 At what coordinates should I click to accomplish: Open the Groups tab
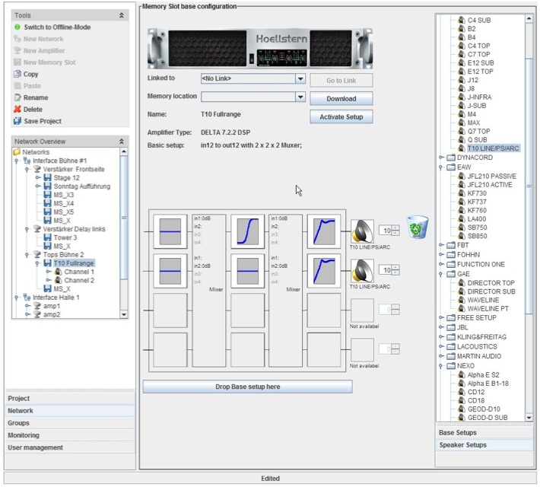[70, 423]
